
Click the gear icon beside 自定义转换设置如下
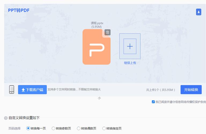(x=6, y=118)
